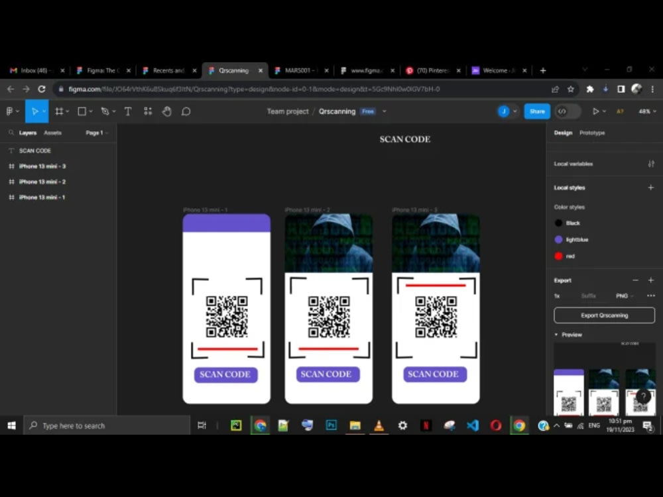Image resolution: width=663 pixels, height=497 pixels.
Task: Expand Frame tool options arrow
Action: tap(68, 111)
